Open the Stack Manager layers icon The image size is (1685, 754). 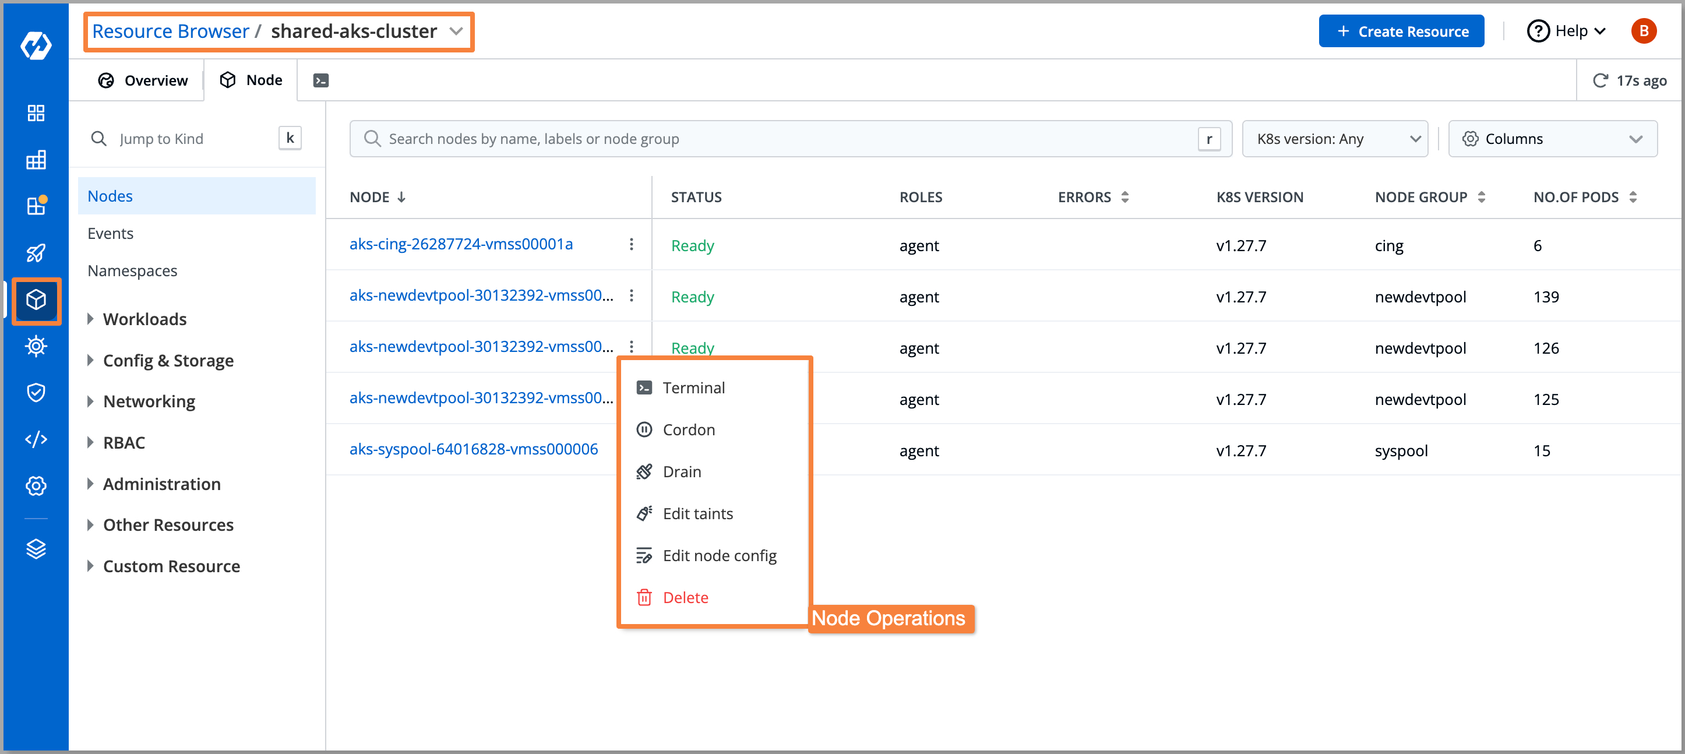[36, 549]
